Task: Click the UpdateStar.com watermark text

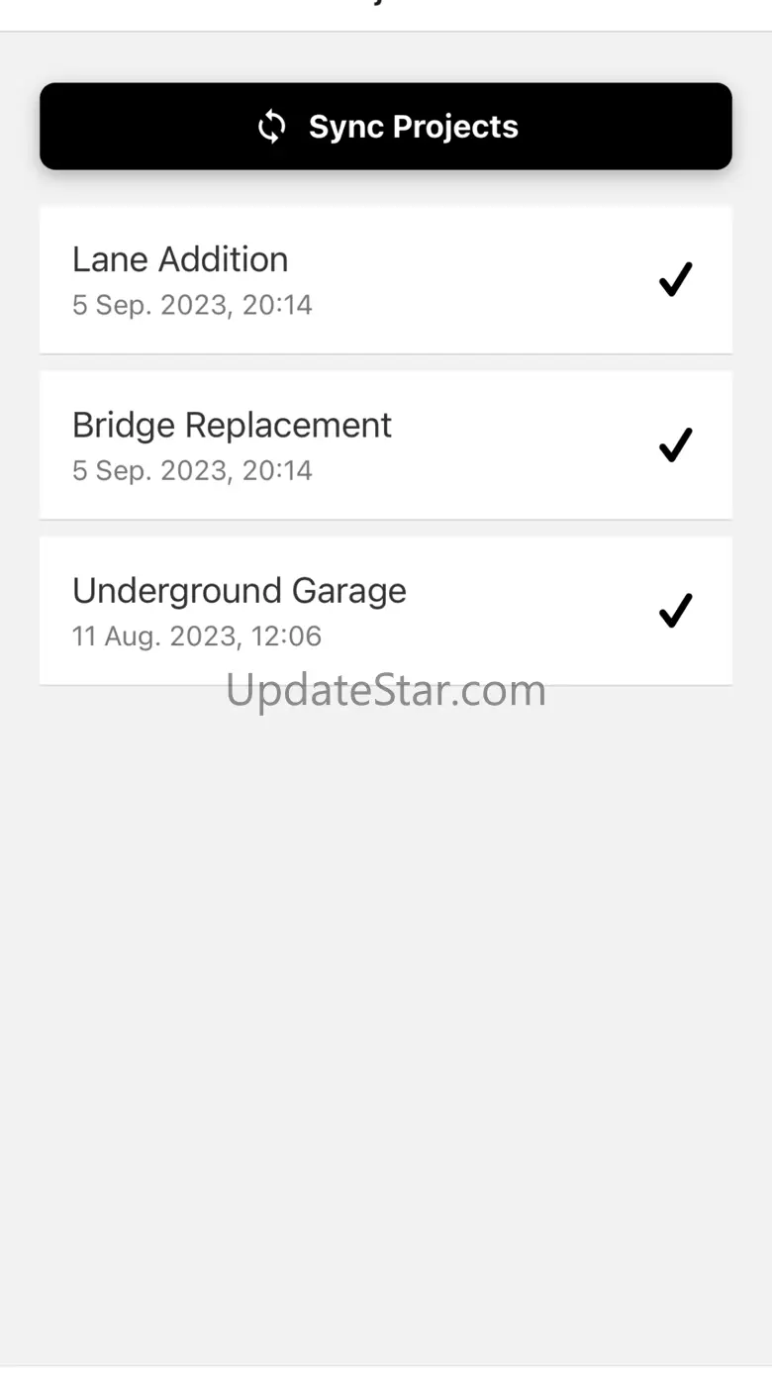Action: 386,691
